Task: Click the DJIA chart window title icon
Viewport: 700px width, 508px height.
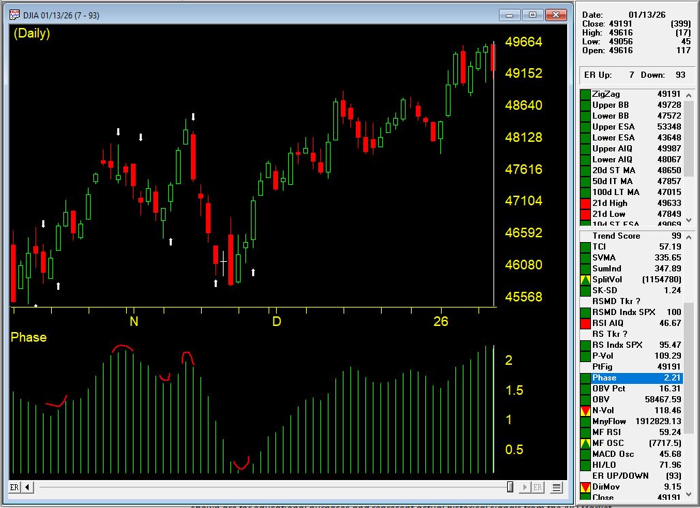Action: (x=15, y=15)
